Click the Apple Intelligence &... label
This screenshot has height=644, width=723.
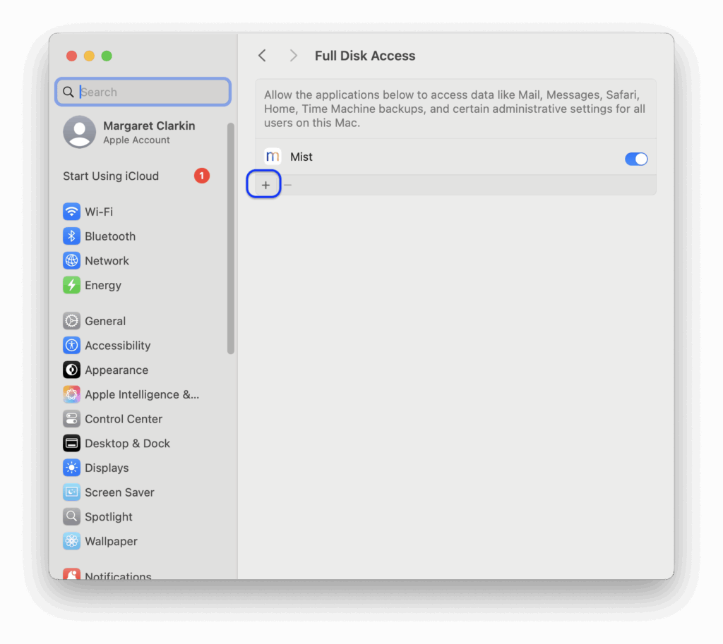[x=141, y=394]
